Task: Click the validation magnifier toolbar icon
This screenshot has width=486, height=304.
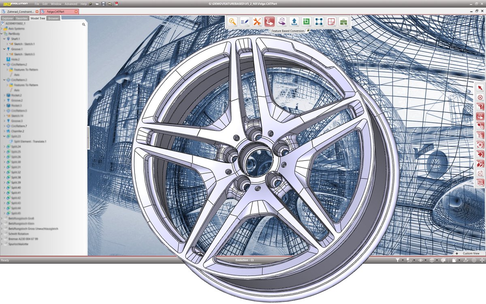Action: click(x=232, y=21)
